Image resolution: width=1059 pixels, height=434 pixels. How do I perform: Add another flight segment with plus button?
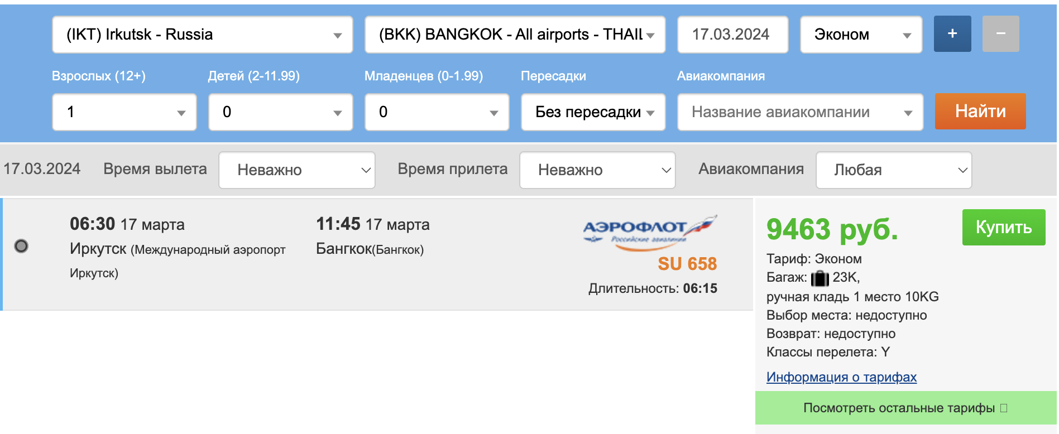tap(952, 34)
